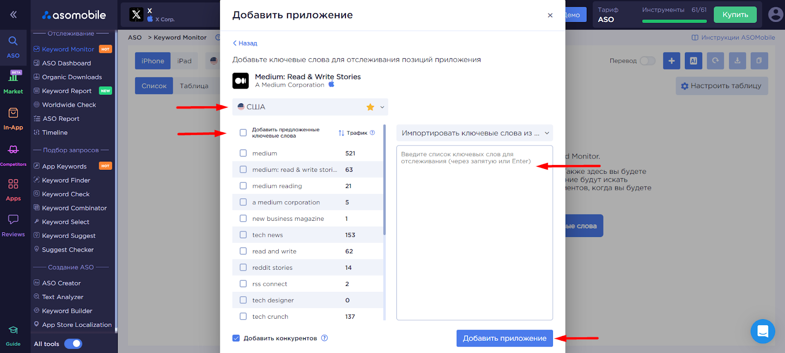Click the Настроить таблицу button
The width and height of the screenshot is (785, 353).
721,86
